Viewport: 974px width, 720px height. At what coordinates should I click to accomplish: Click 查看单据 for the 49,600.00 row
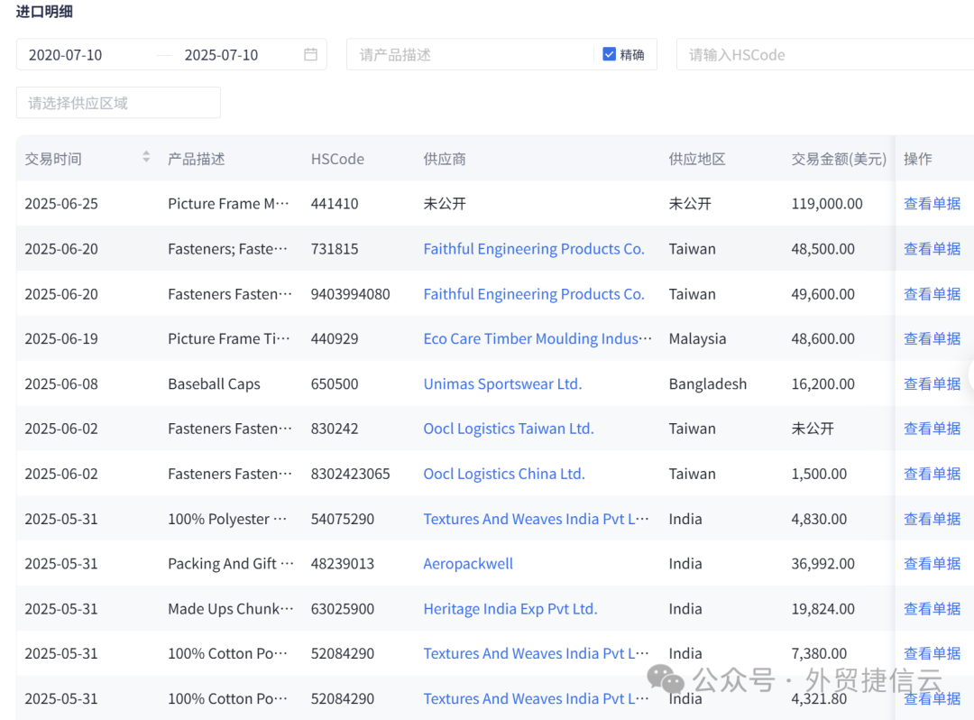(932, 294)
